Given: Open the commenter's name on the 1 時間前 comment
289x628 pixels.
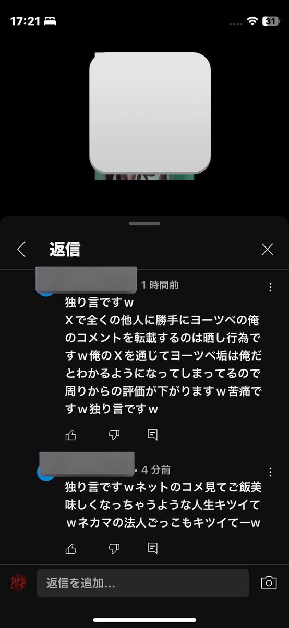Looking at the screenshot, I should 86,280.
